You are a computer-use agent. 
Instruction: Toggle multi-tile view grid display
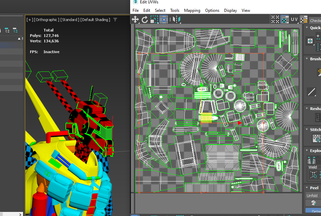[275, 20]
